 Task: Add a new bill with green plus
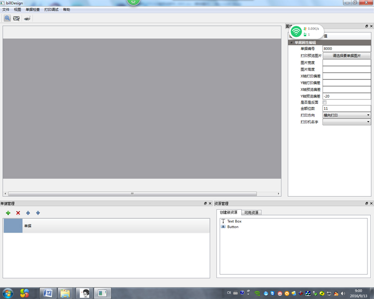pos(8,213)
